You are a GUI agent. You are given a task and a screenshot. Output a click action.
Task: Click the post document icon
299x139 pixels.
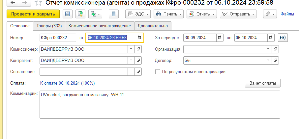[x=80, y=14]
